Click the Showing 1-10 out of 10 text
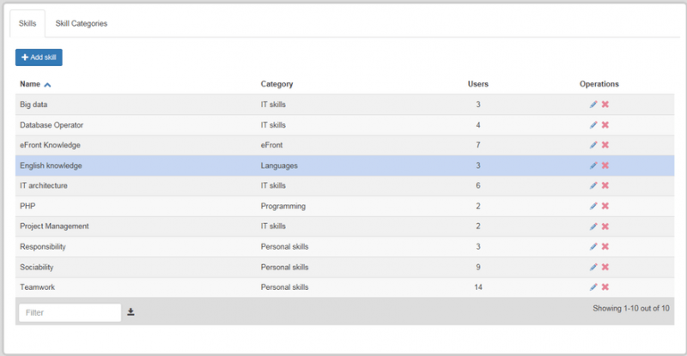Viewport: 687px width, 356px height. [631, 308]
